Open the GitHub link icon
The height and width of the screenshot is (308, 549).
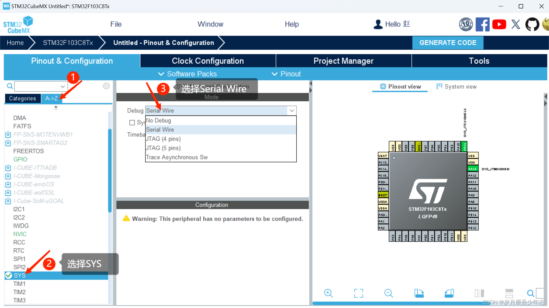pos(532,24)
